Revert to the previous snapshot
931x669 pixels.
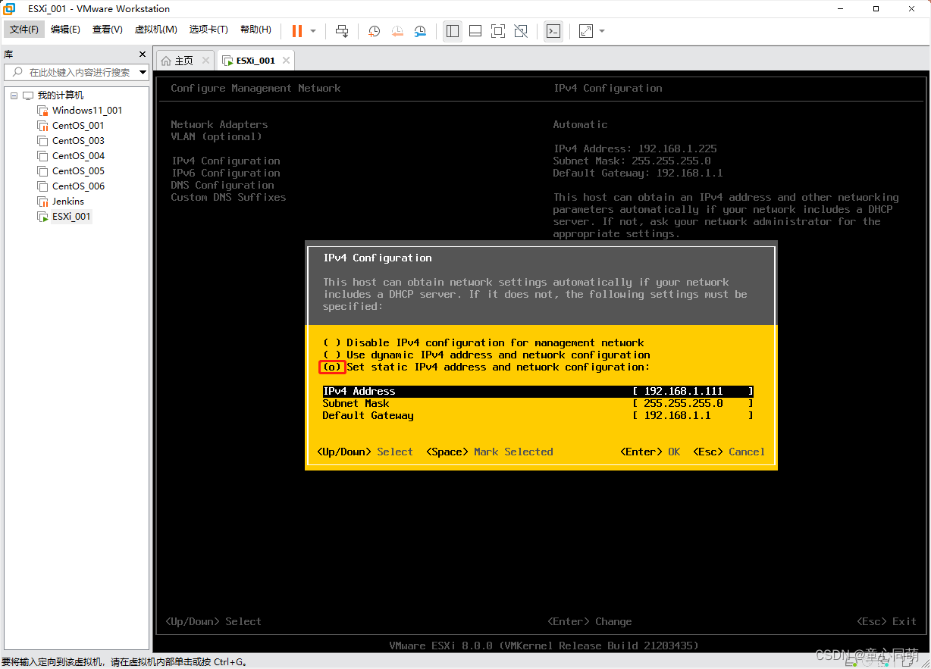pos(397,31)
